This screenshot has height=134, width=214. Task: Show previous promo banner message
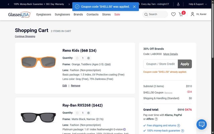click(8, 4)
